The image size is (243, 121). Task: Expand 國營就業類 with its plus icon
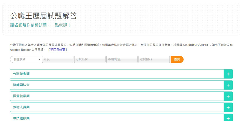coord(228,96)
